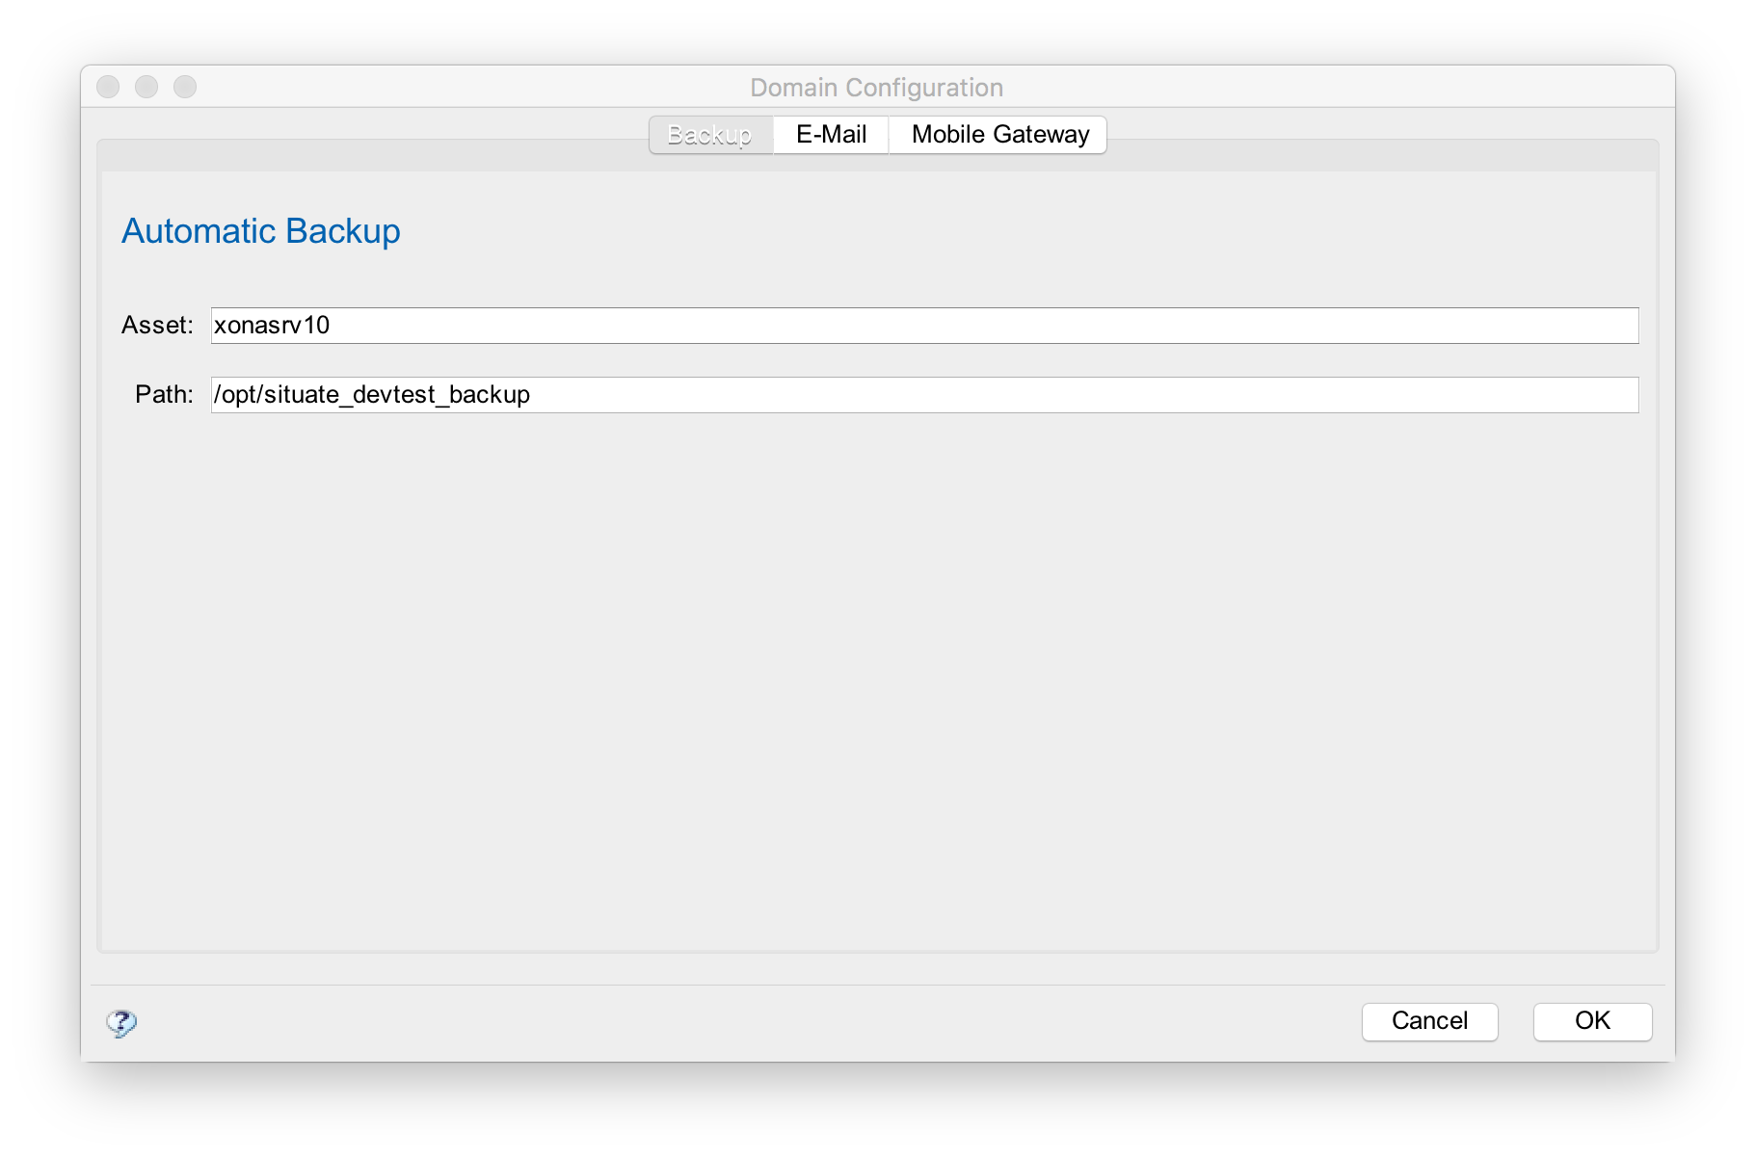Minimize the Domain Configuration window
The image size is (1756, 1158).
146,87
